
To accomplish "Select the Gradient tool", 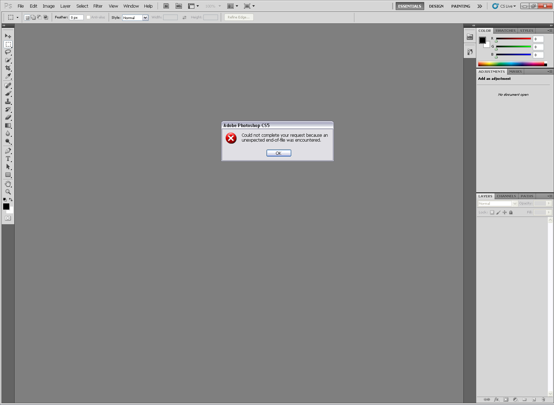I will point(8,125).
